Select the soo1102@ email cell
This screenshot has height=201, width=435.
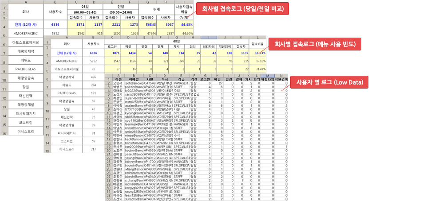(x=134, y=121)
